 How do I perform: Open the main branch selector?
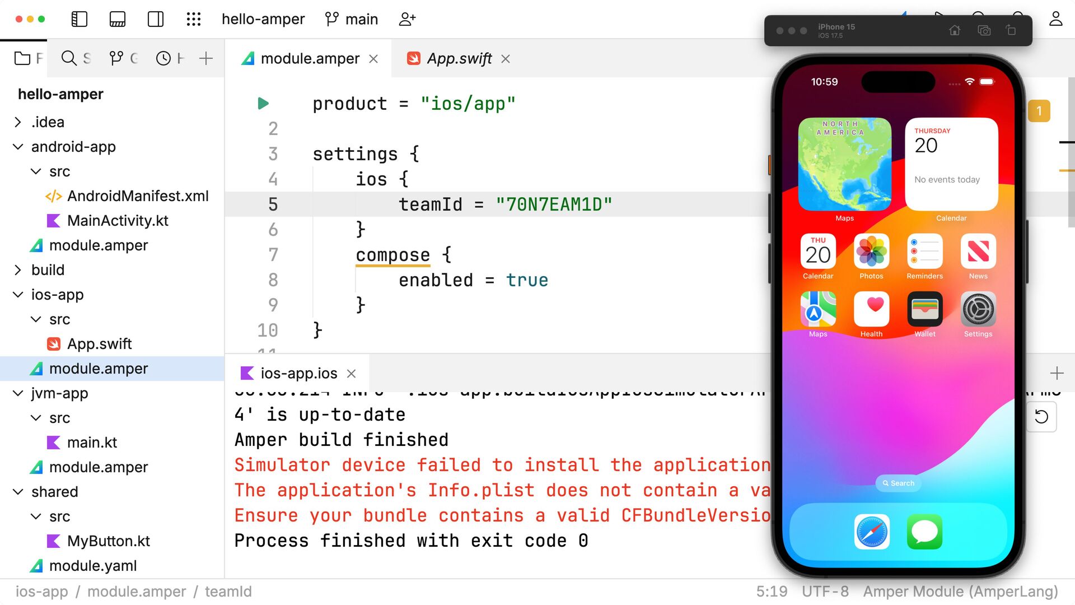pyautogui.click(x=352, y=19)
